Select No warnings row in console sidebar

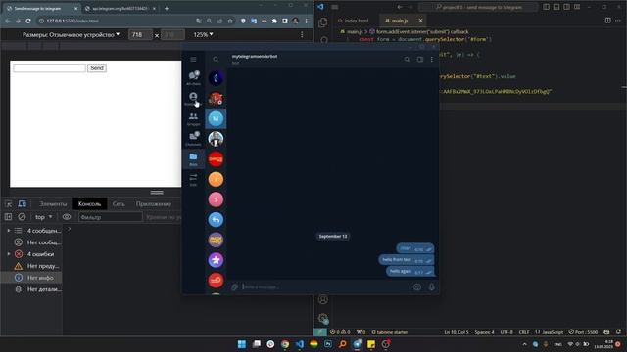click(31, 266)
